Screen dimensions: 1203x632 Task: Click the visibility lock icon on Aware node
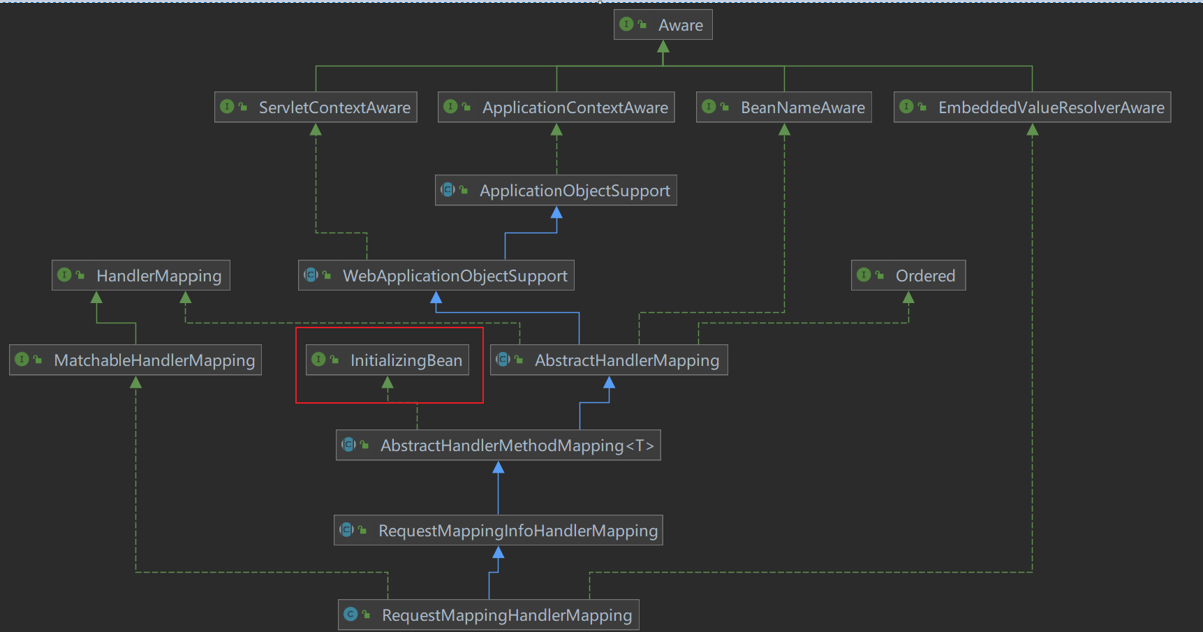click(x=642, y=24)
